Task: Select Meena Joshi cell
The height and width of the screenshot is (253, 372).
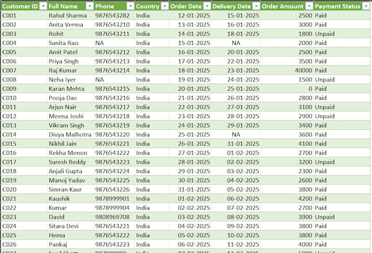Action: [71, 116]
